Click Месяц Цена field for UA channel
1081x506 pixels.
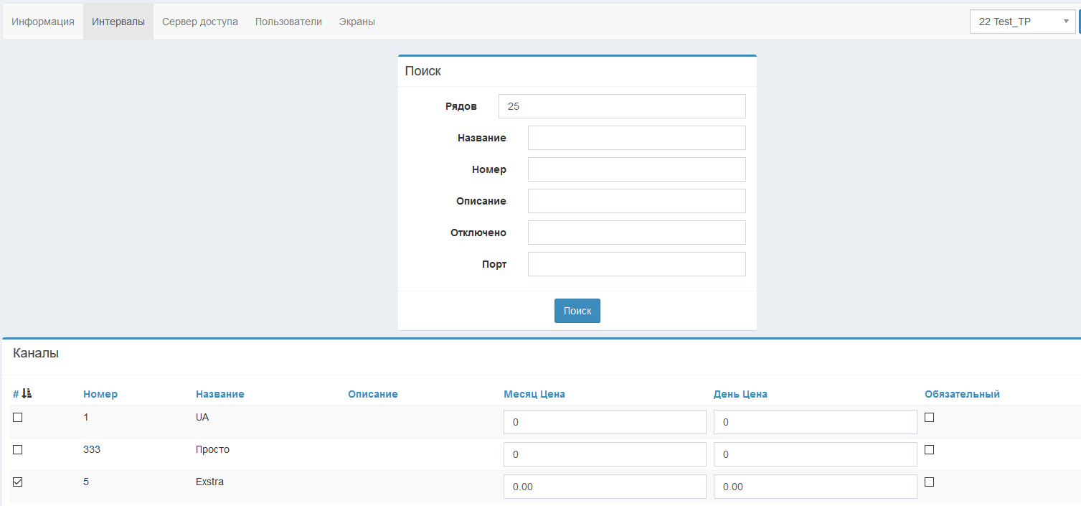[x=604, y=422]
